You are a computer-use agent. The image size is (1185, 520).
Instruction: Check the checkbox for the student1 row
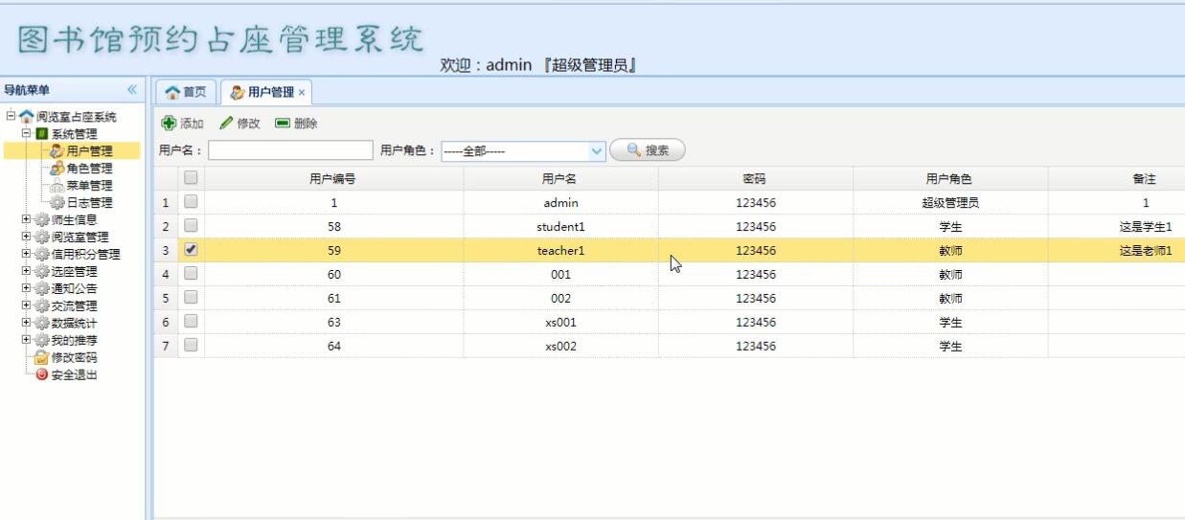click(191, 226)
